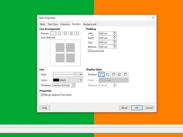183x137 pixels.
Task: Select the no shadow position option
Action: point(101,74)
